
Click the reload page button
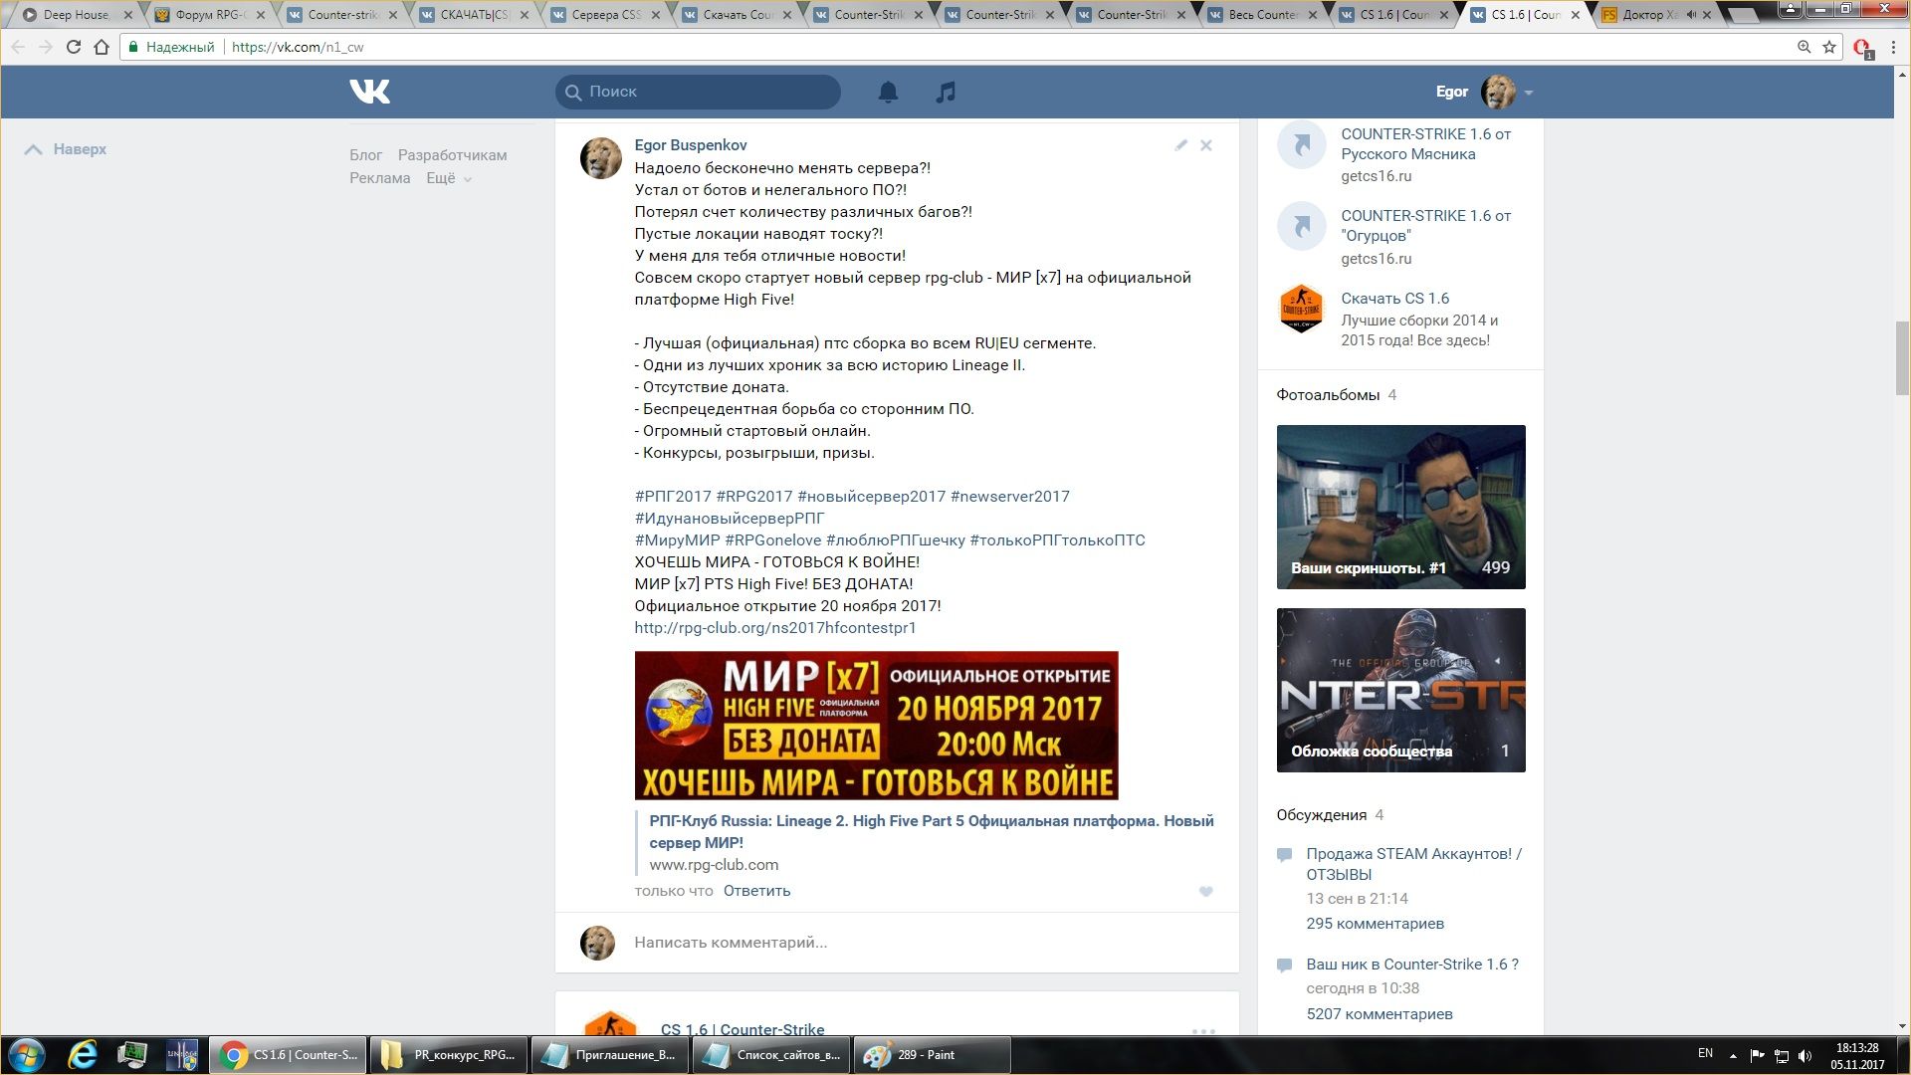tap(73, 47)
